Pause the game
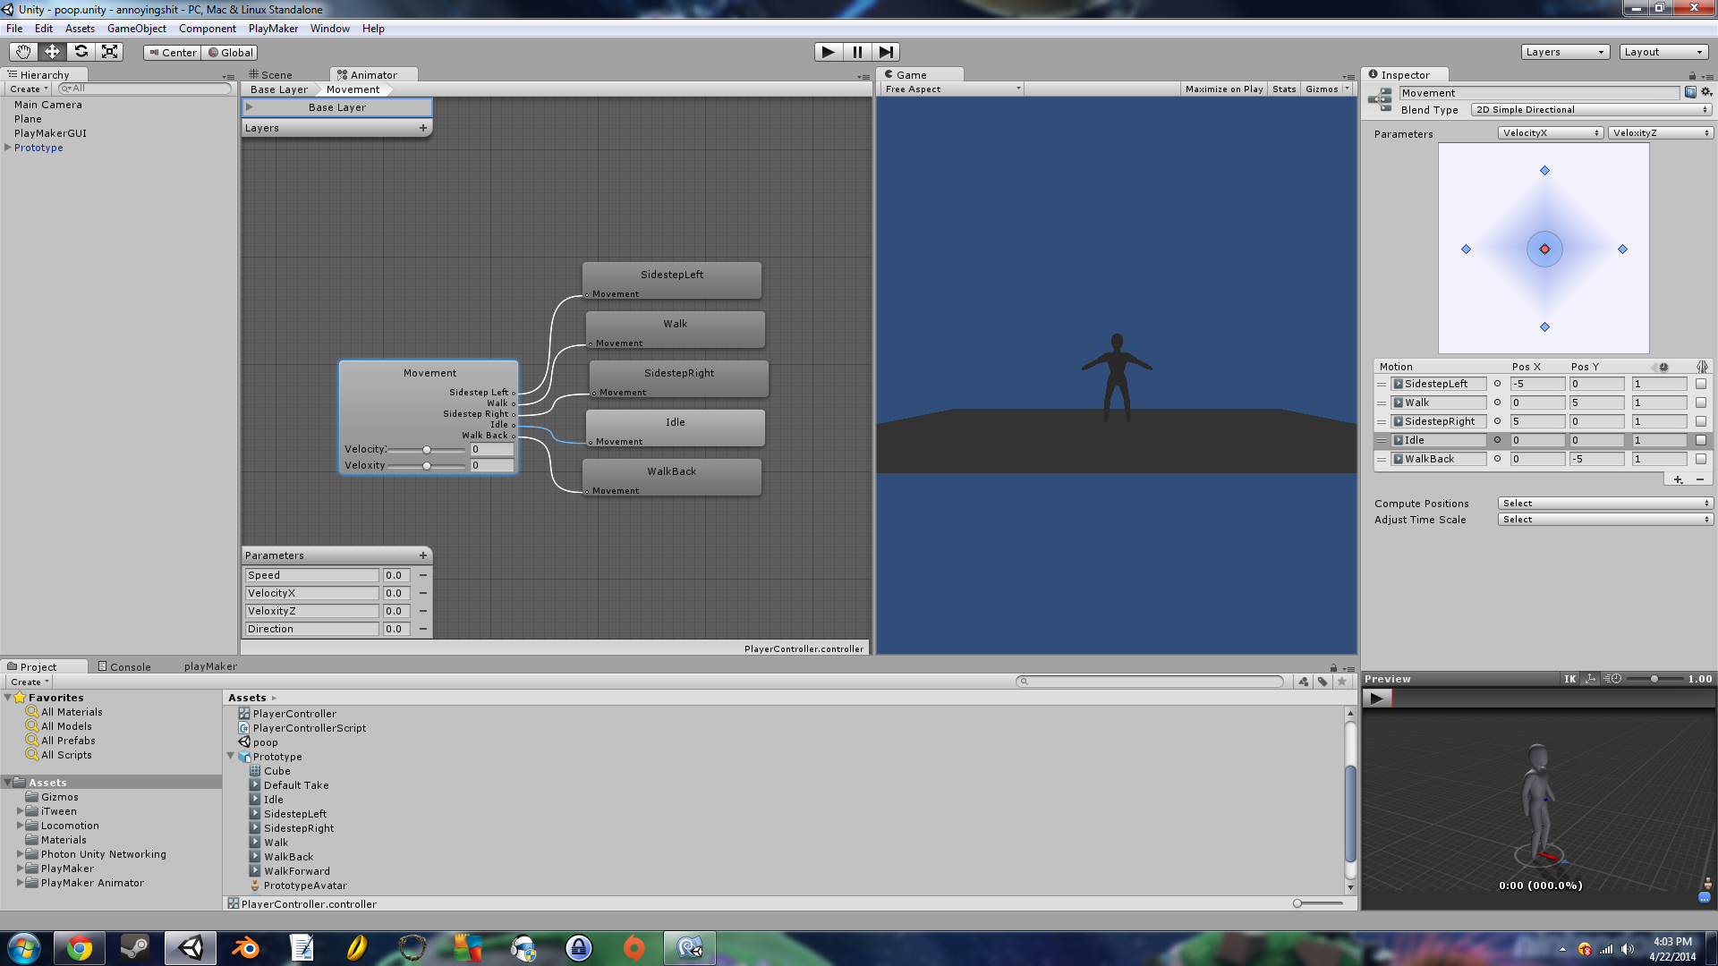Image resolution: width=1718 pixels, height=966 pixels. [x=857, y=52]
